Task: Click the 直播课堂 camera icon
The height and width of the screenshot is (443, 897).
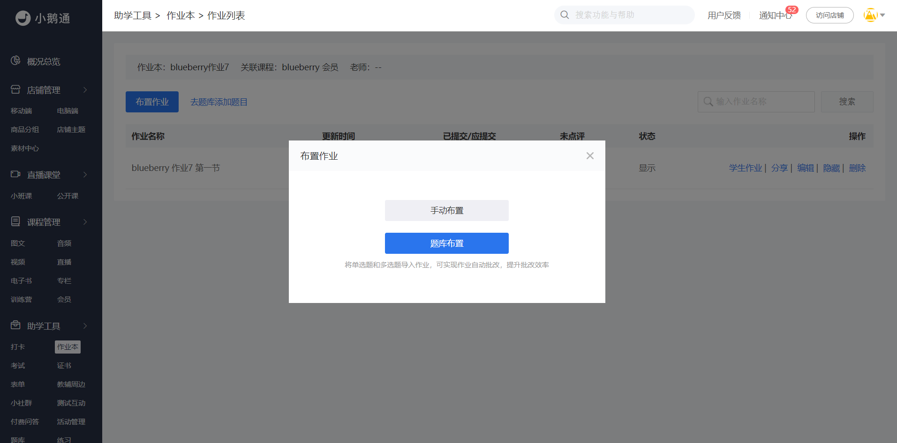Action: 15,174
